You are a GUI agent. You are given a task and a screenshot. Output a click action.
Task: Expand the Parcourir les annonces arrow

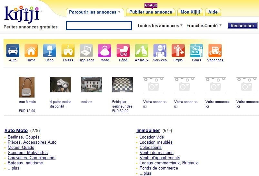(119, 12)
